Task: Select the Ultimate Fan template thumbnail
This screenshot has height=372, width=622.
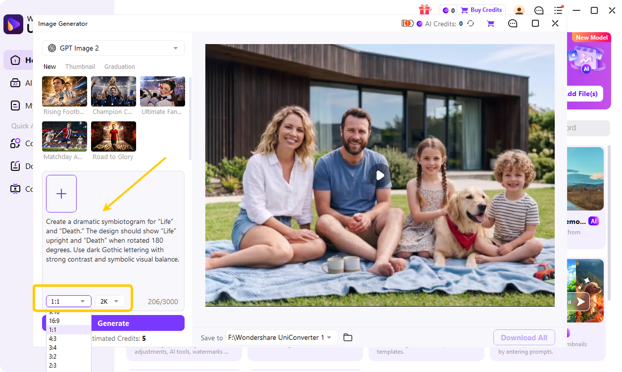Action: [x=162, y=91]
